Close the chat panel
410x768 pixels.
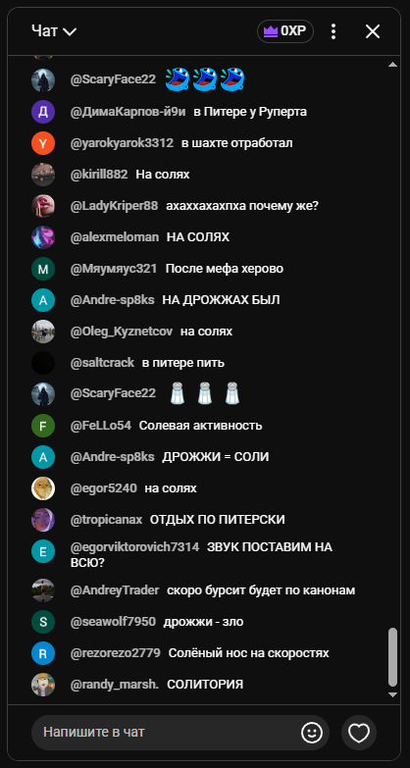373,31
